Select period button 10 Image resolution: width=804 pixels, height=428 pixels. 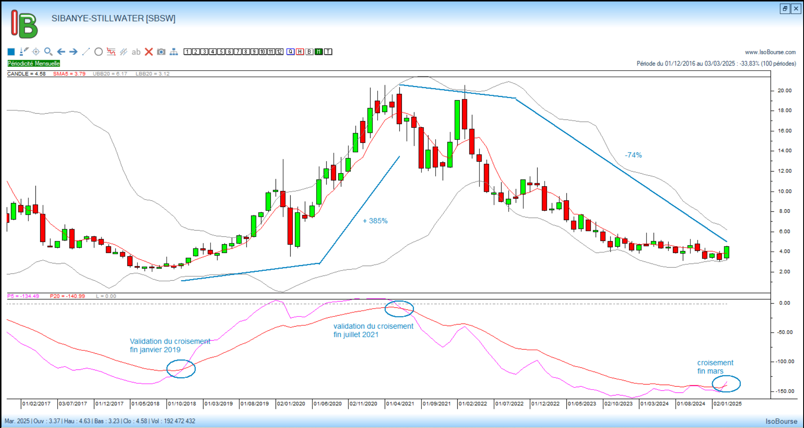(263, 52)
